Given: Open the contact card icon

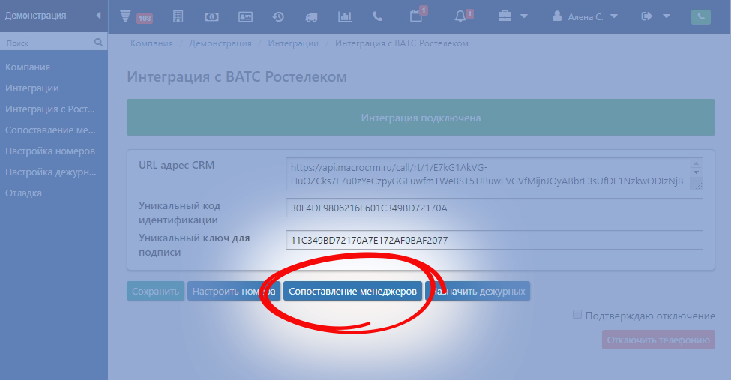Looking at the screenshot, I should tap(245, 16).
